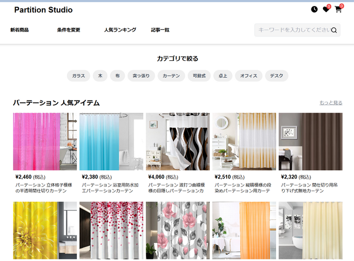The image size is (354, 261).
Task: Open the ¥4,060 wave pattern curtain image
Action: pyautogui.click(x=178, y=141)
